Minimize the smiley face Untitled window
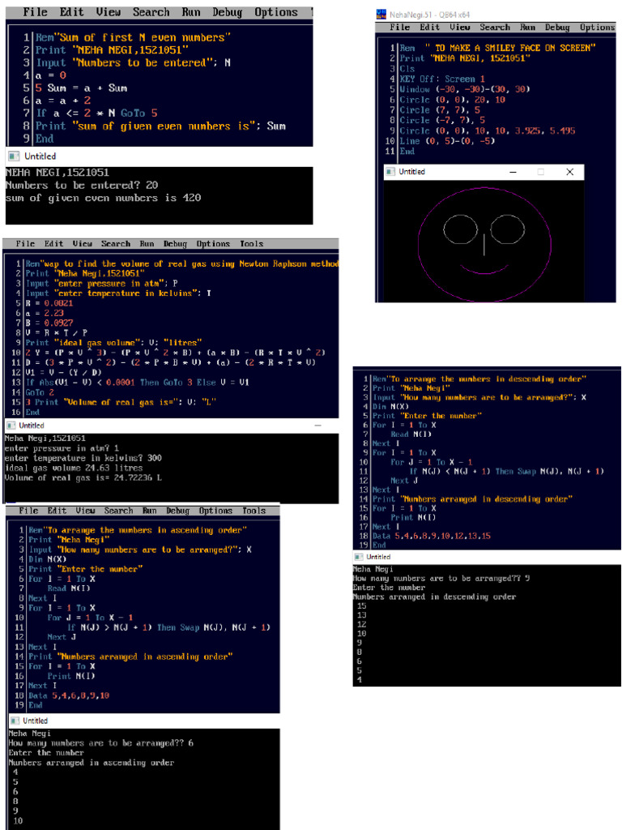This screenshot has height=830, width=622. (513, 172)
